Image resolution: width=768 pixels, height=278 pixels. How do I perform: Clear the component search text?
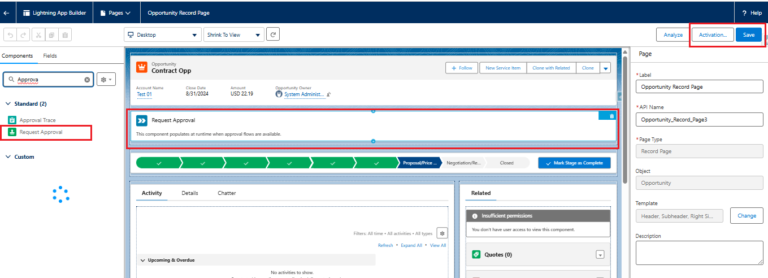pos(87,80)
